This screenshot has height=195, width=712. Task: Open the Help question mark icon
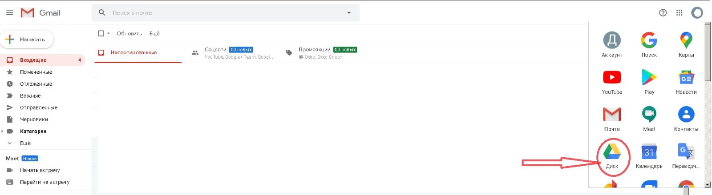click(663, 13)
